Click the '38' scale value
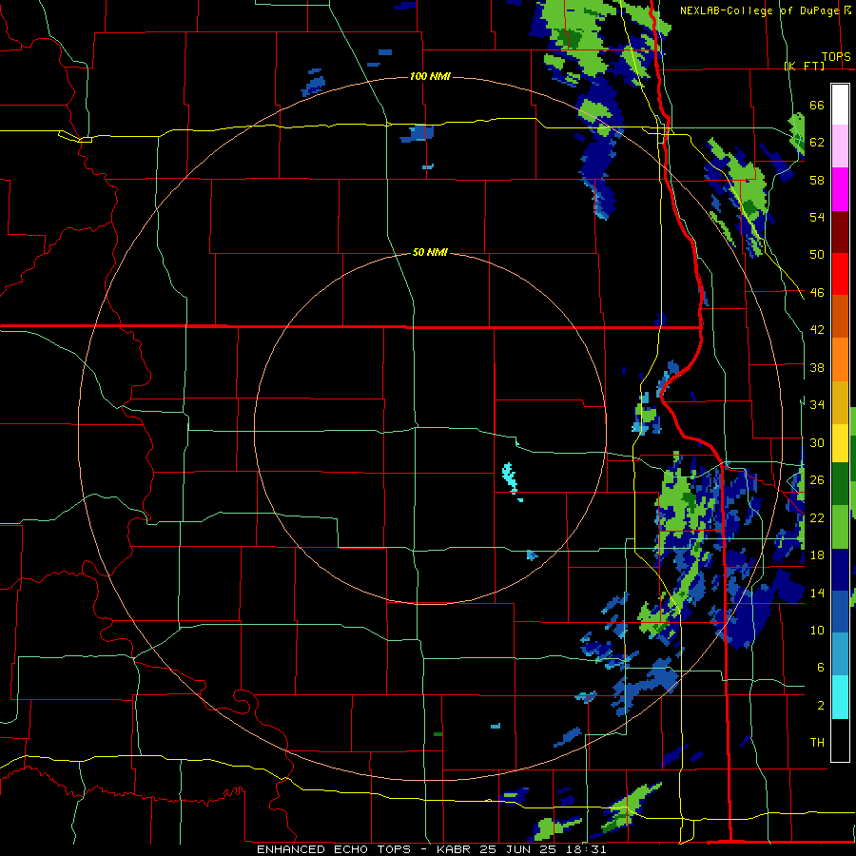 817,367
